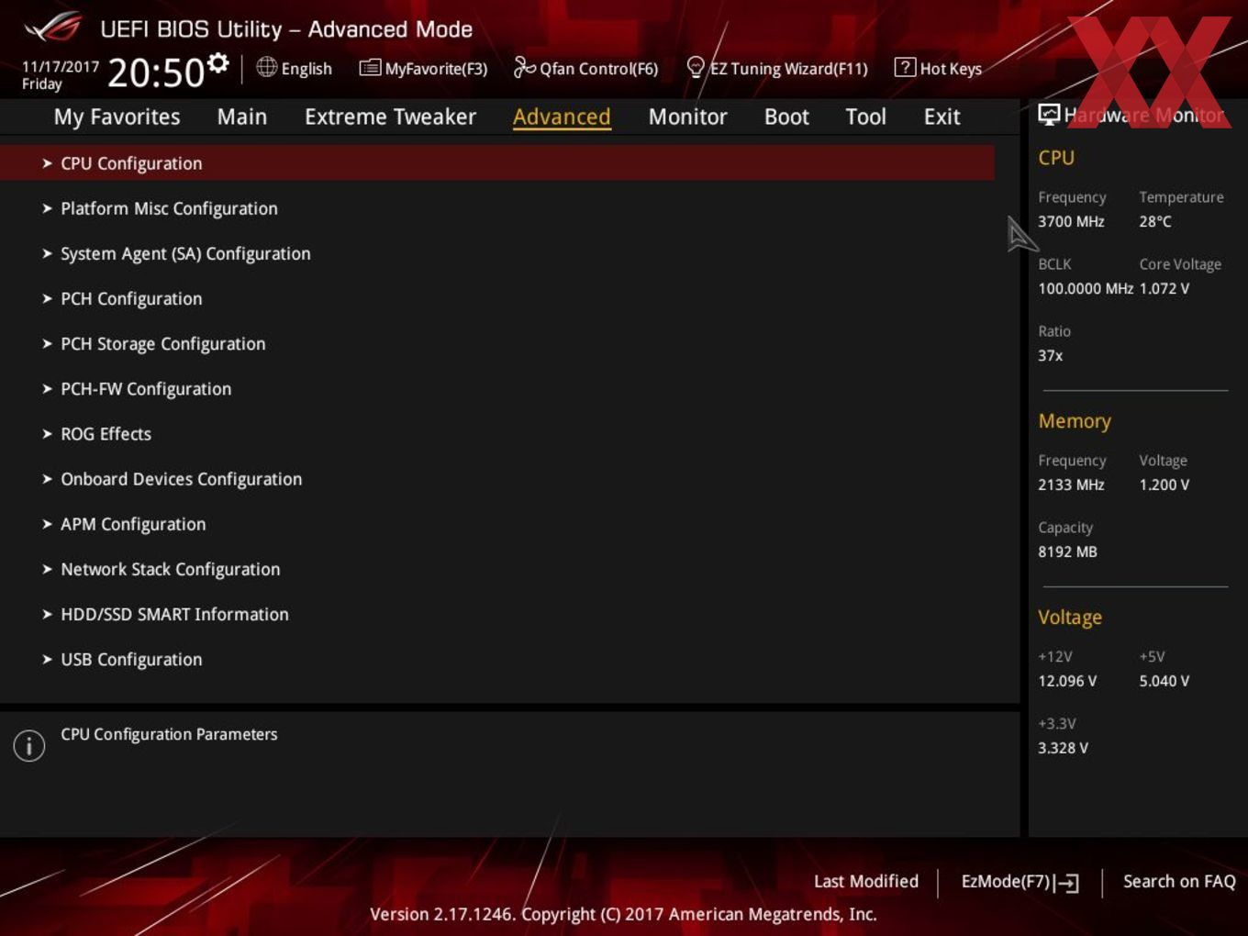The height and width of the screenshot is (936, 1248).
Task: Click the Core Voltage value 1.072 V
Action: (x=1164, y=288)
